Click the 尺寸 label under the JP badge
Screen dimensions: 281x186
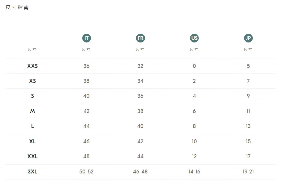(x=248, y=50)
